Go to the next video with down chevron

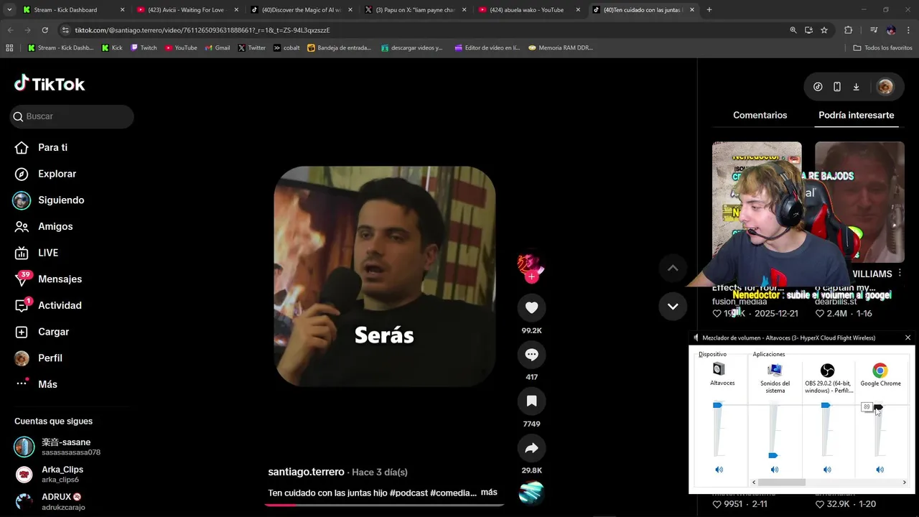pyautogui.click(x=673, y=306)
